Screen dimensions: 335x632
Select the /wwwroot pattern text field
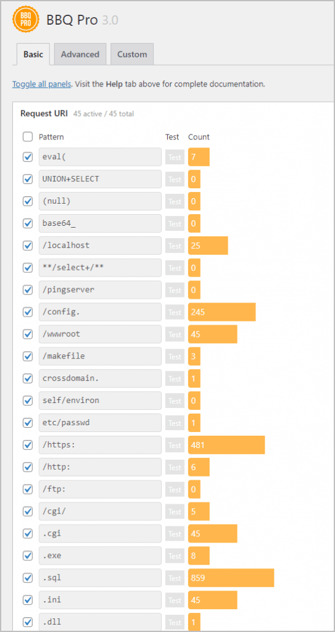(100, 334)
